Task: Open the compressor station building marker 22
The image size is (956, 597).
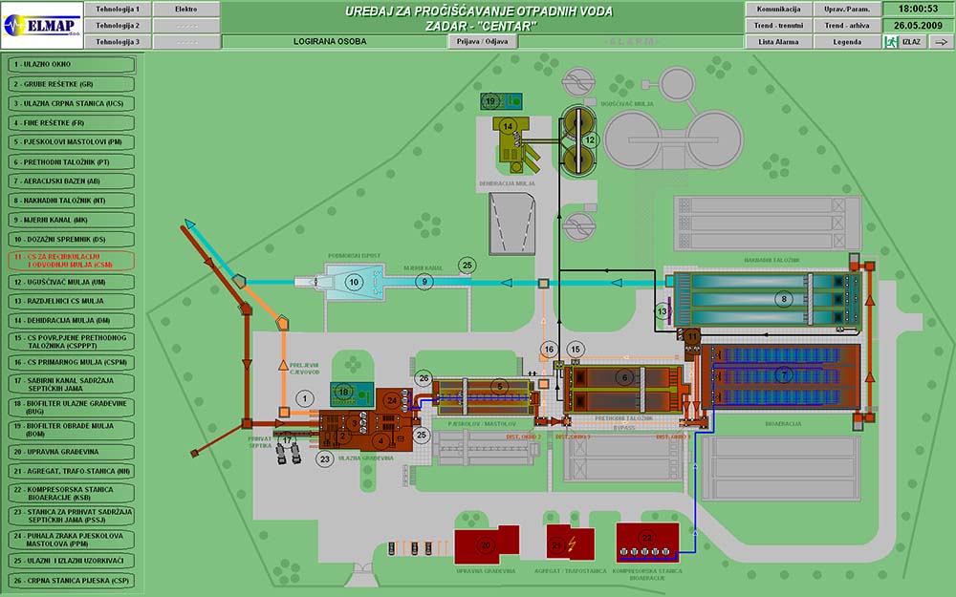Action: pos(647,538)
